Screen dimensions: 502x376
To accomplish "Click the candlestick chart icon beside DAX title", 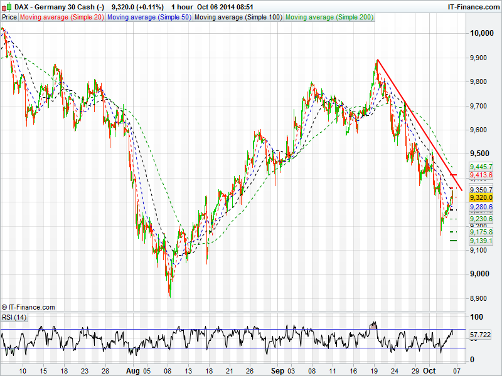I will point(6,6).
